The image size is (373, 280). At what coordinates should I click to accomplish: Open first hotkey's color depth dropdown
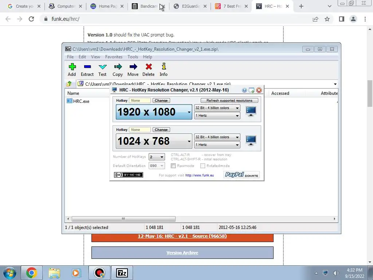217,108
